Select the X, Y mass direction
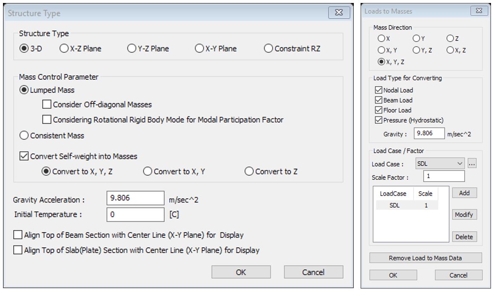 (381, 50)
